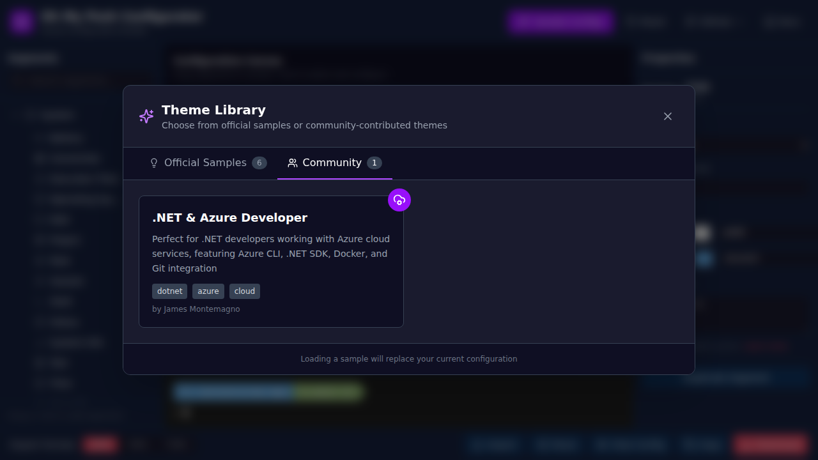818x460 pixels.
Task: Click the 'Theme Library' heading
Action: click(213, 110)
